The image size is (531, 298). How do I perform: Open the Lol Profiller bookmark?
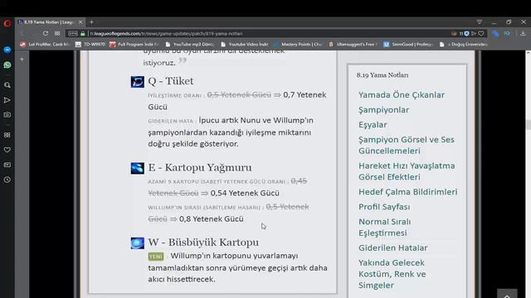point(44,44)
